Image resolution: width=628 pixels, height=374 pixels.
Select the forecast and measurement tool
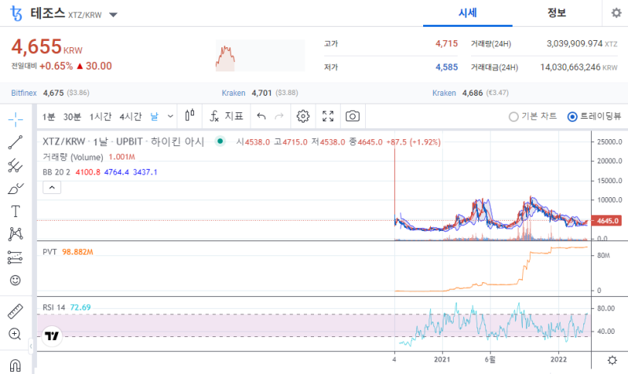pos(15,258)
